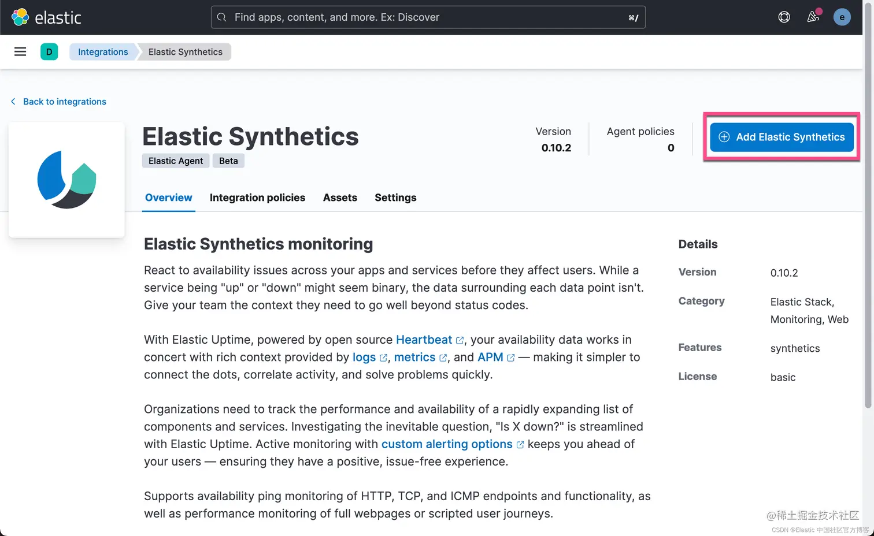Click the search icon in the search bar
The image size is (874, 536).
pos(221,17)
